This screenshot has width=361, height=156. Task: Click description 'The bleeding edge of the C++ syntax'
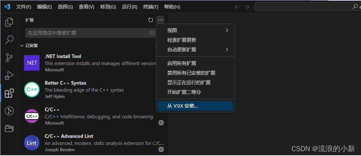point(84,90)
